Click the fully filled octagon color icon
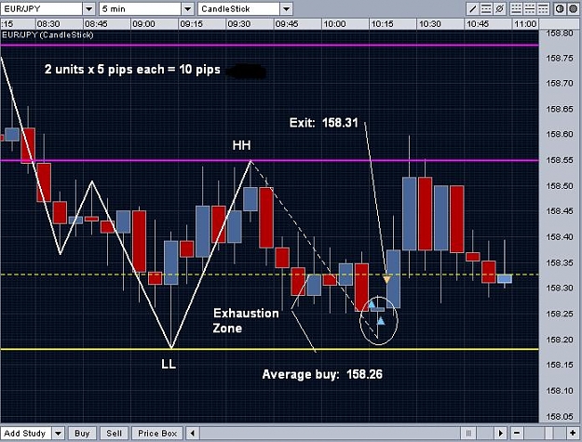The height and width of the screenshot is (442, 582). coord(574,8)
